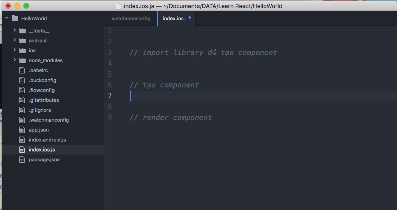
Task: Click the .gitignore file icon
Action: (x=22, y=110)
